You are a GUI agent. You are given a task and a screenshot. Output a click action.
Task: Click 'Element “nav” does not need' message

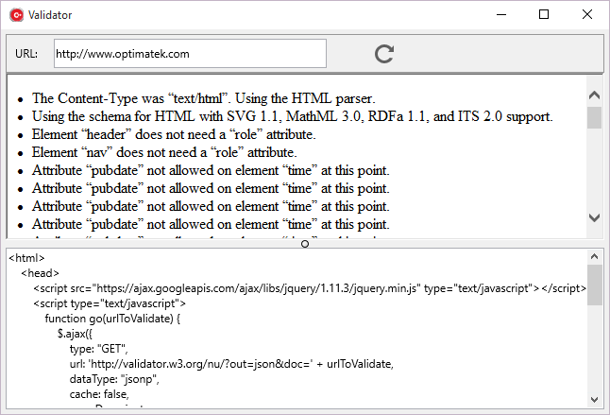[164, 152]
